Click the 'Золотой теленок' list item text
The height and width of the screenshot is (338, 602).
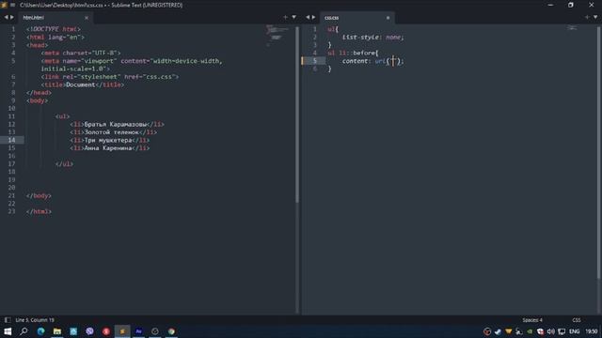(x=111, y=132)
